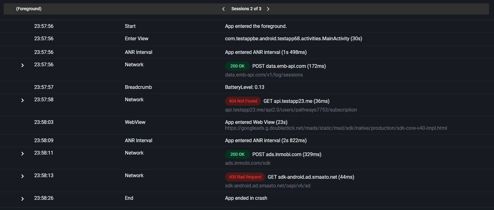Expand the 23:57:56 Network row
Viewport: 494px width, 210px height.
[22, 65]
